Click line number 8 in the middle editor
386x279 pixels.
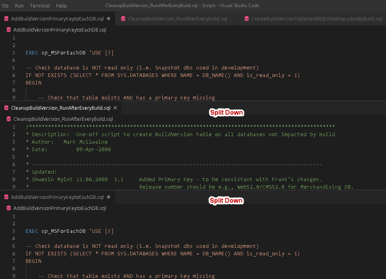14,180
